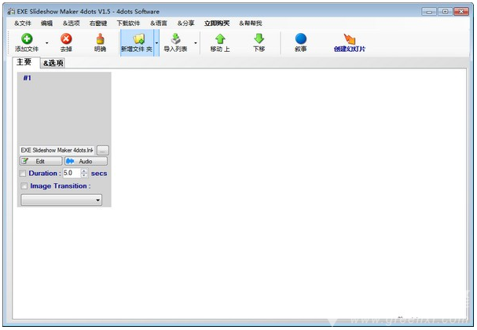The image size is (477, 330).
Task: Click the app icon in the title bar
Action: click(x=12, y=12)
